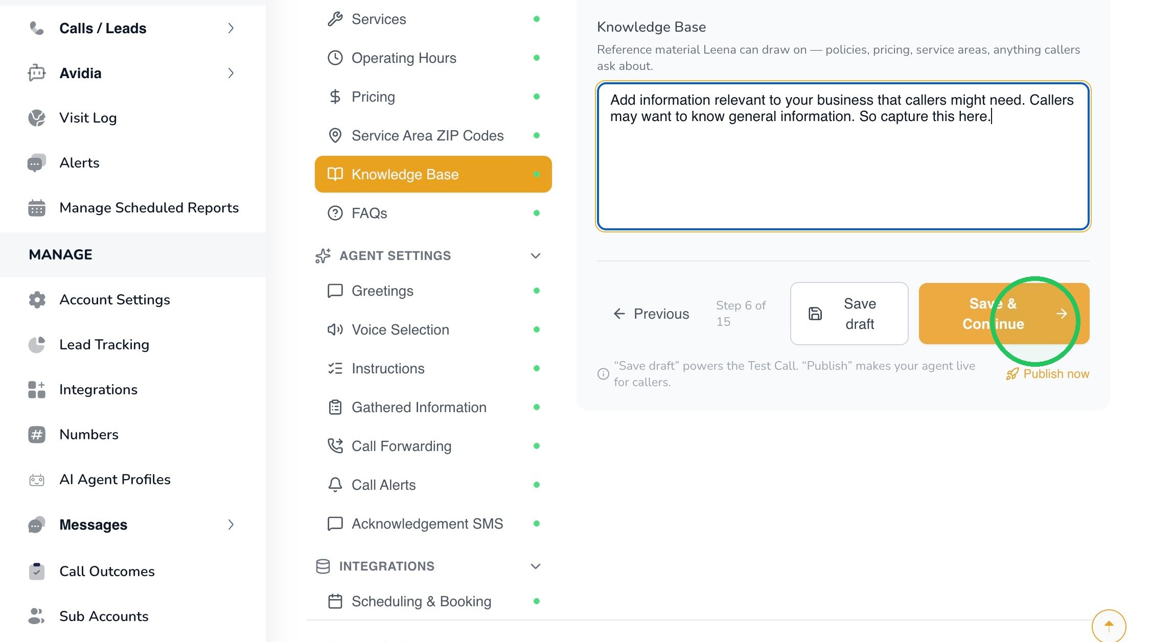1151x642 pixels.
Task: Click the Account Settings gear icon
Action: [x=36, y=300]
